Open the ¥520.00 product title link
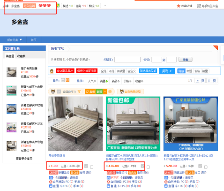224x191 pixels. point(188,157)
